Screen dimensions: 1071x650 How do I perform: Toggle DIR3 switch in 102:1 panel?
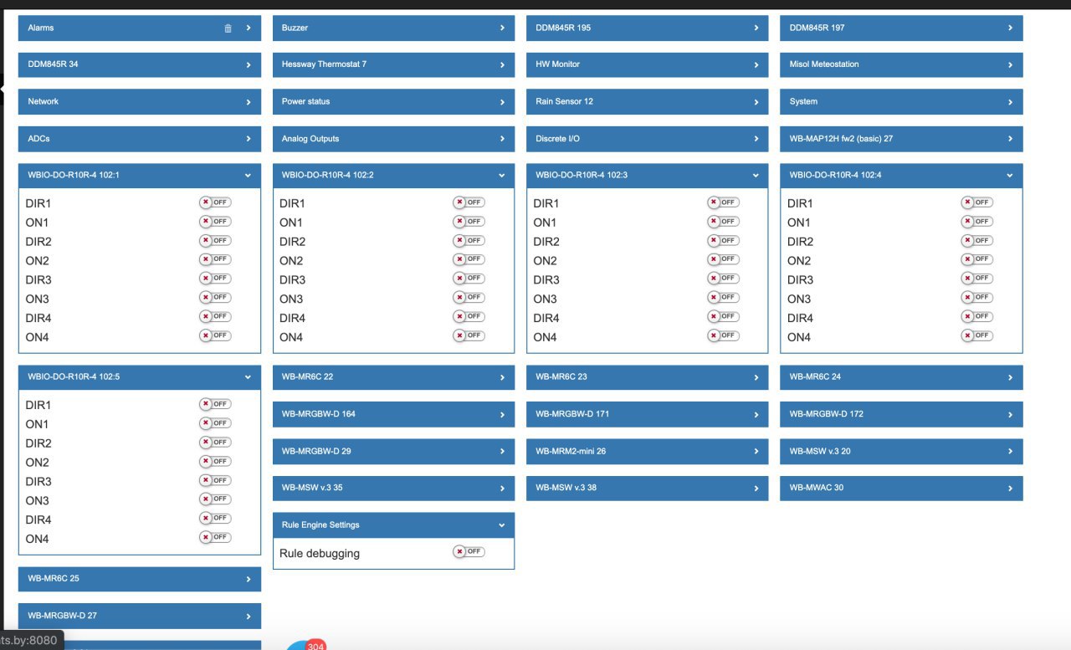coord(215,279)
